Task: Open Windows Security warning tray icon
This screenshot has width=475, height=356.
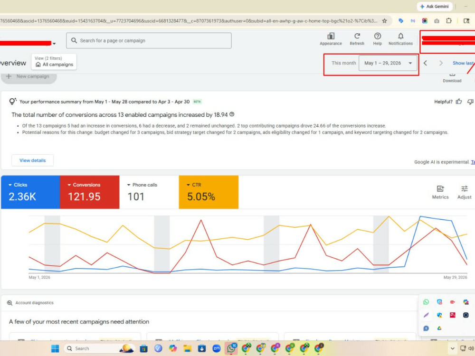Action: coord(439,315)
